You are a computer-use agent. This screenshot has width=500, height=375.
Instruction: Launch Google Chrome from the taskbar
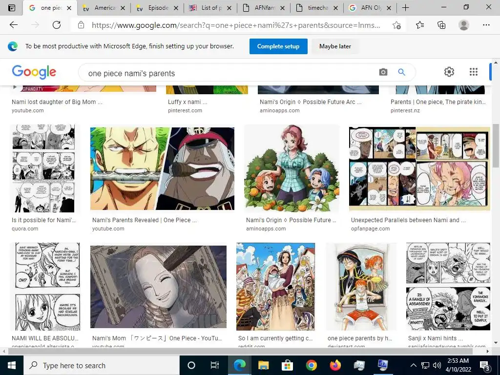[x=311, y=365]
